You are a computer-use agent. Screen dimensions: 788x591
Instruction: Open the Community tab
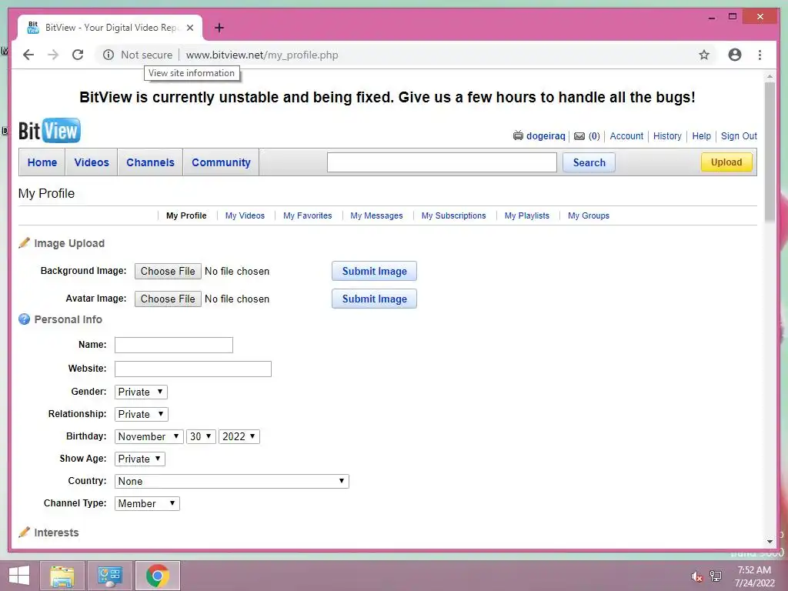[x=221, y=162]
